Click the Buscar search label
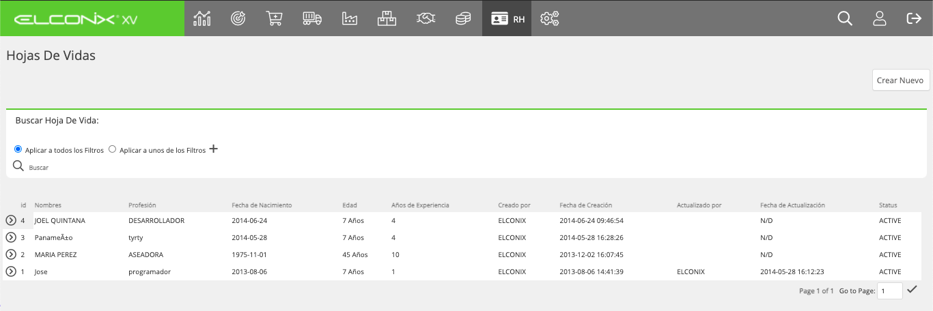 38,167
